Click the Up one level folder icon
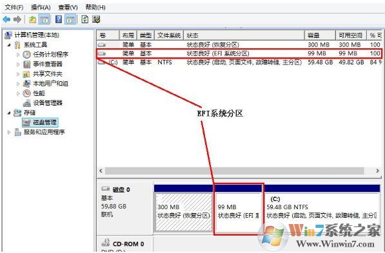This screenshot has width=385, height=253. (x=33, y=19)
